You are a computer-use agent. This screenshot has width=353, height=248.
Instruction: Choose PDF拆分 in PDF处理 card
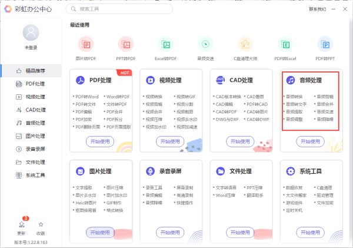click(114, 119)
